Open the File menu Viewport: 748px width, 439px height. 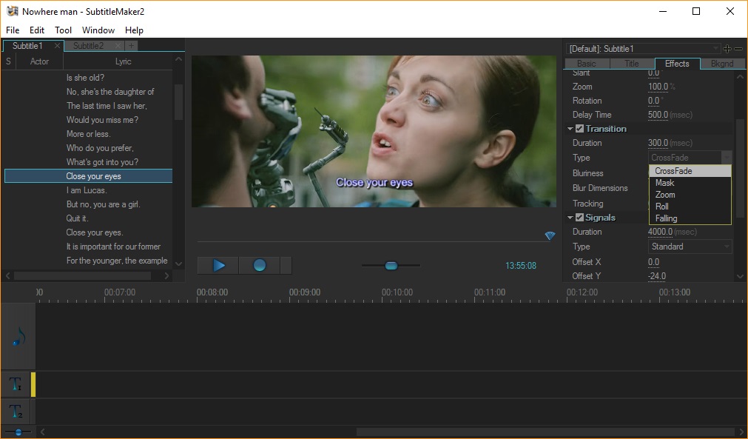(13, 30)
